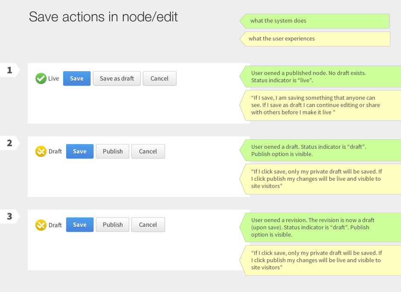Click the Draft status icon in the third row

click(41, 225)
